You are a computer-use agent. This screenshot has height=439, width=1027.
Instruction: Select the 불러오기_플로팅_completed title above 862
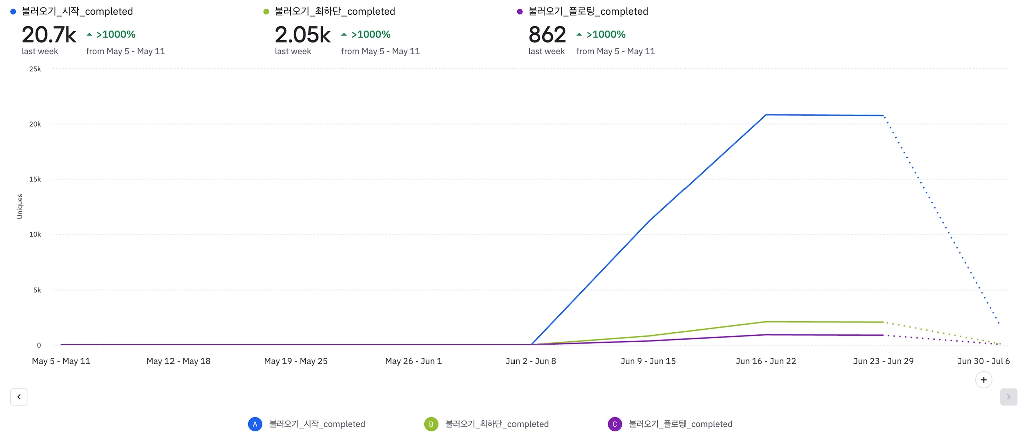coord(588,12)
